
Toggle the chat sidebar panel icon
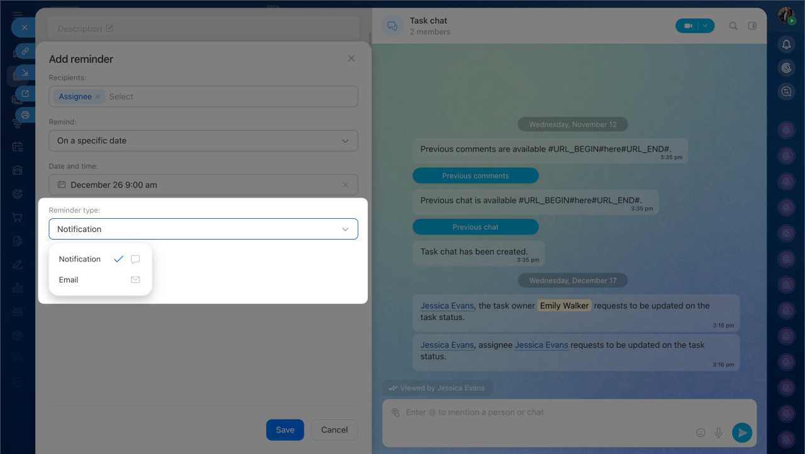752,26
